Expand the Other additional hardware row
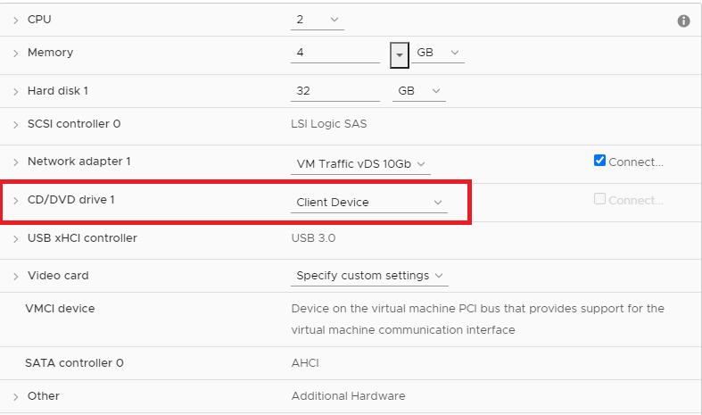Screen dimensions: 702x415 point(16,396)
